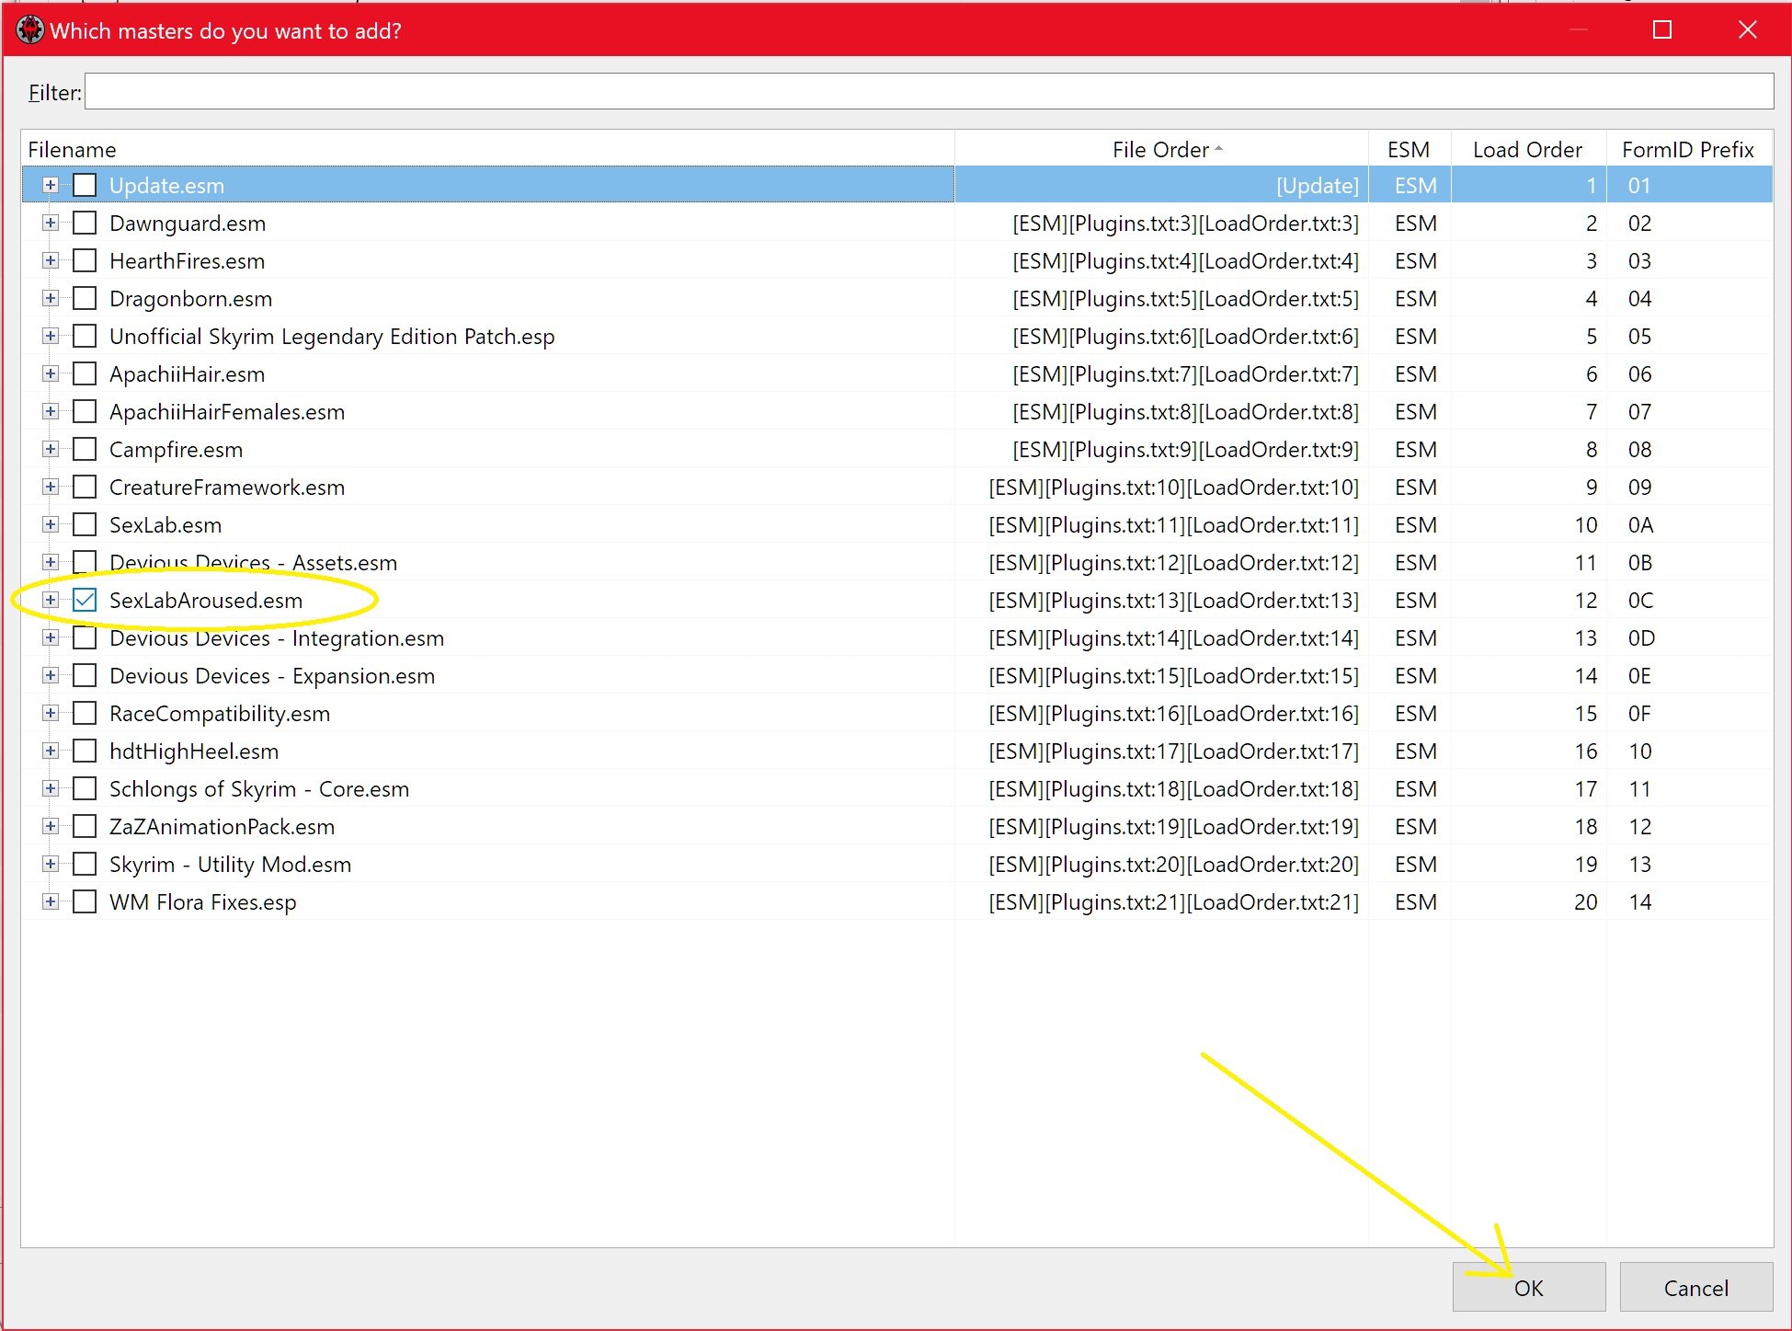Check the CreatureFramework.esm checkbox
Viewport: 1792px width, 1331px height.
click(x=85, y=487)
